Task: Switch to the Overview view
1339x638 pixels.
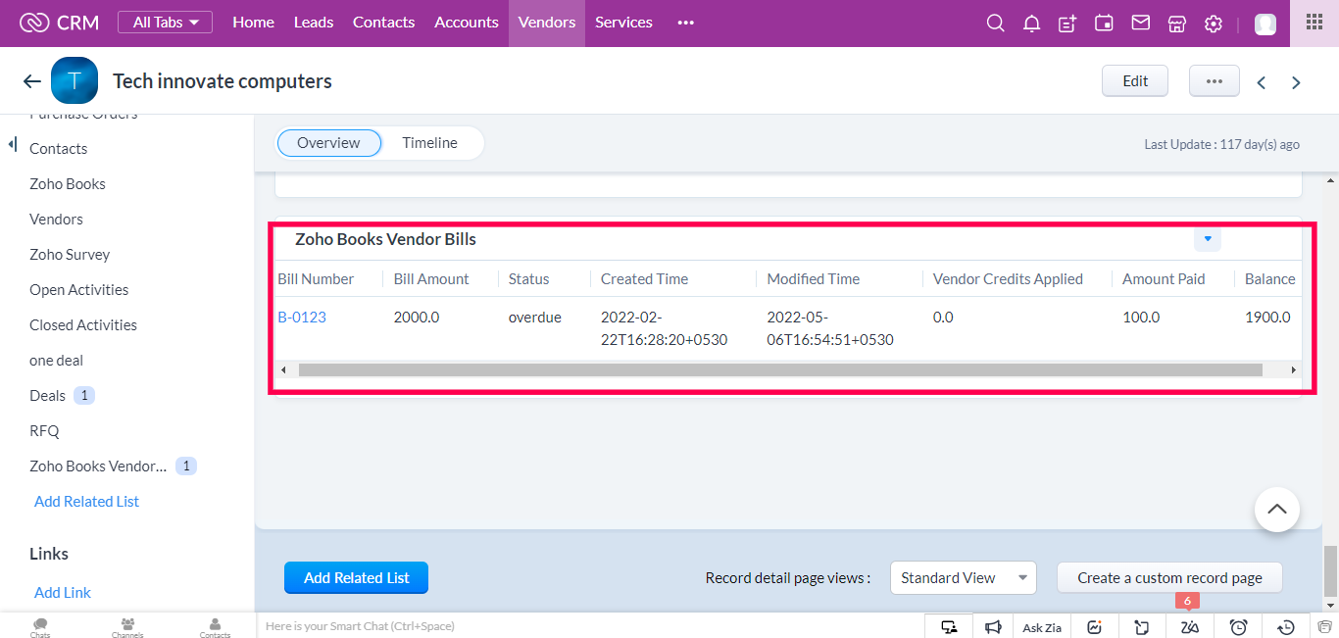Action: 328,143
